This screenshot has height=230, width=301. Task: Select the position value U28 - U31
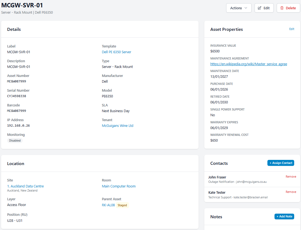click(15, 221)
